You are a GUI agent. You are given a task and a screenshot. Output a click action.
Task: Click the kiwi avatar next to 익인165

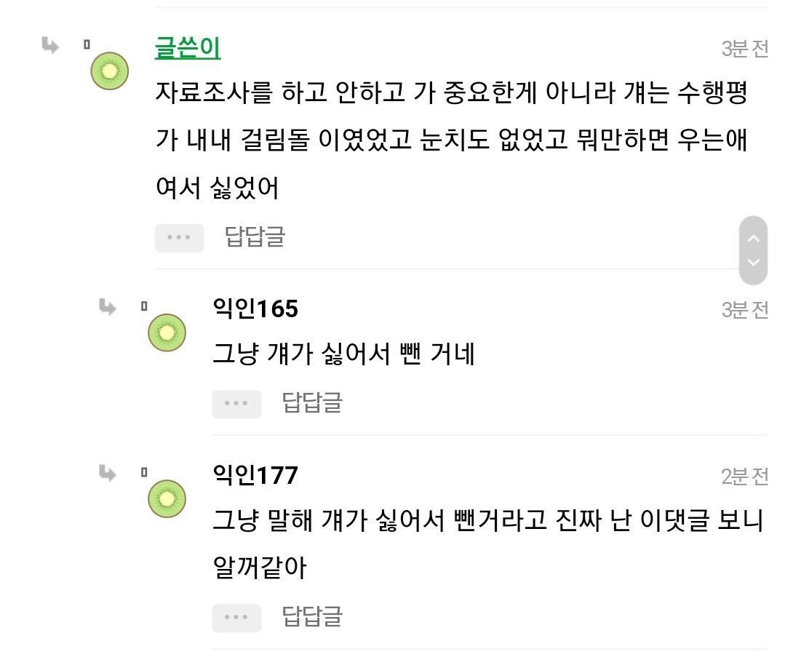click(167, 333)
